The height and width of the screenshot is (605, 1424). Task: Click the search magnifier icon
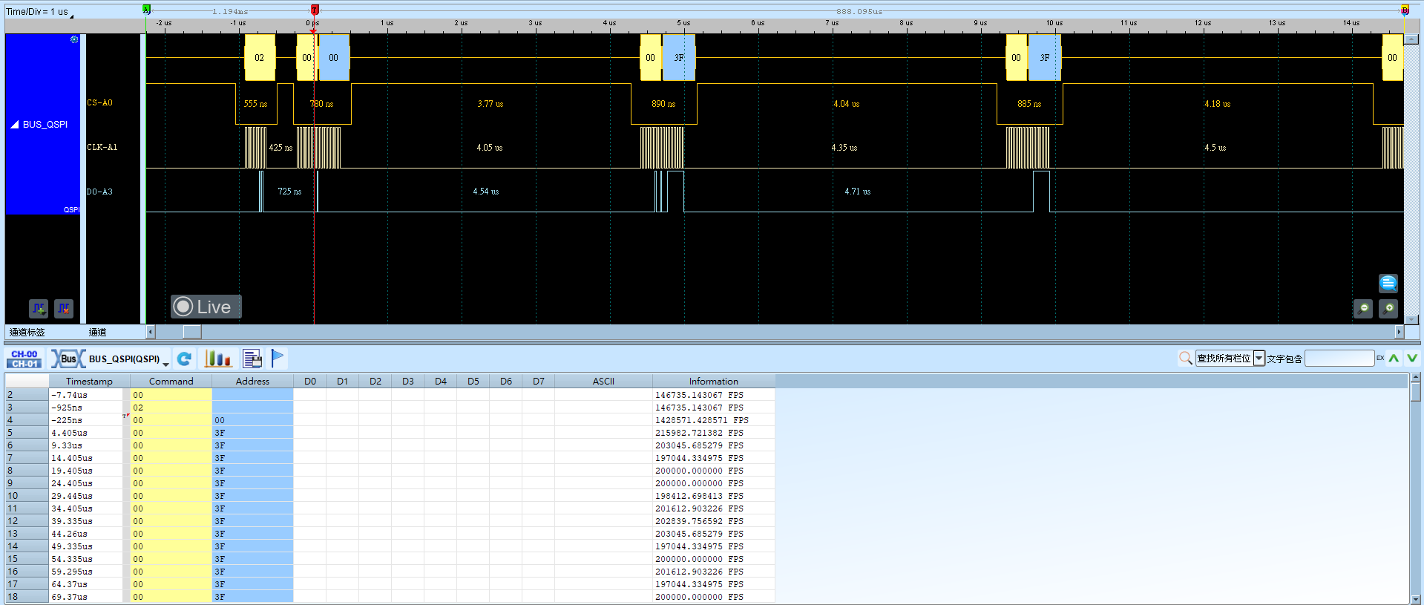click(1186, 359)
